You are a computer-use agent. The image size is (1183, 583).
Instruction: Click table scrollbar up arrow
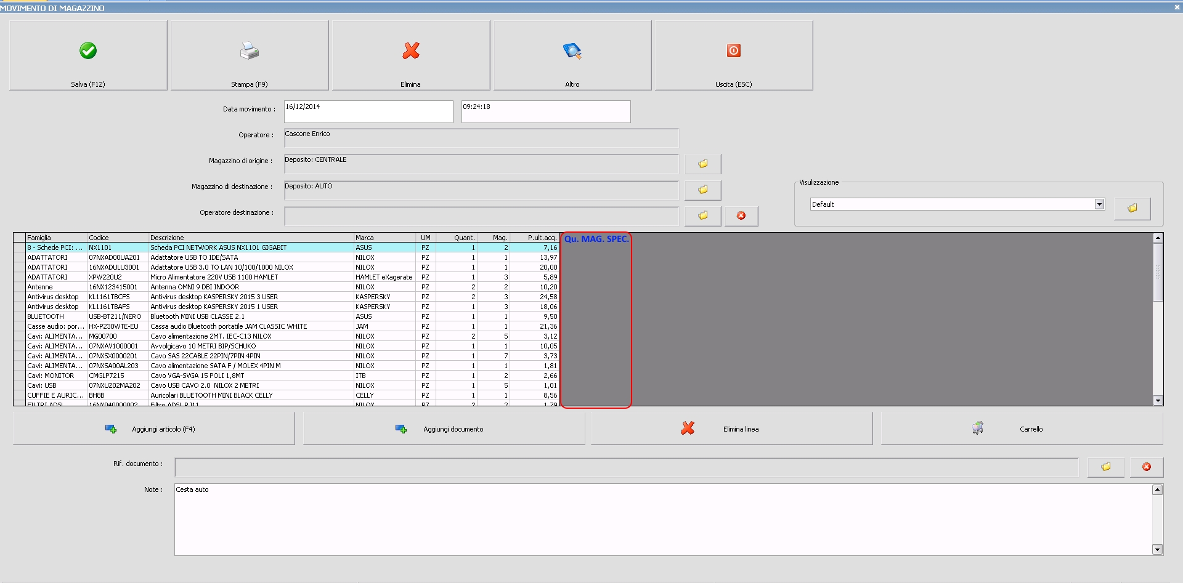click(x=1158, y=238)
